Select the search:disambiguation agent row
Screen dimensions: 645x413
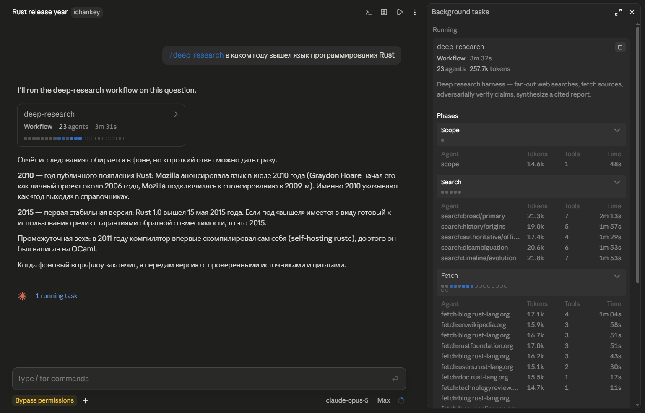[x=531, y=248]
